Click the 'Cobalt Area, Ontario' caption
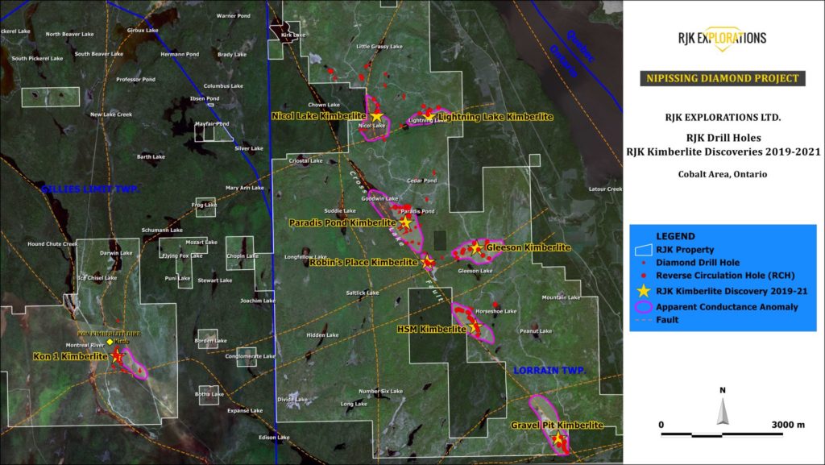 coord(723,174)
